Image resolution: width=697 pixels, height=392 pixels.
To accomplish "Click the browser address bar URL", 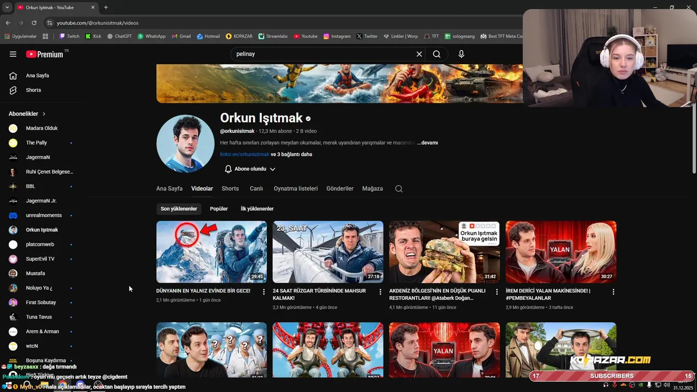I will click(97, 23).
